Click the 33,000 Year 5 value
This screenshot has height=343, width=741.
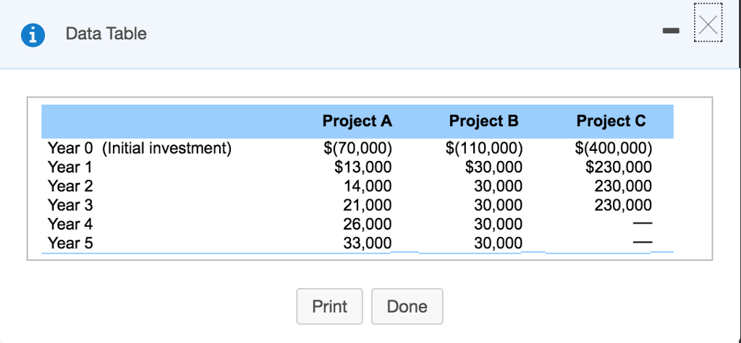point(367,243)
